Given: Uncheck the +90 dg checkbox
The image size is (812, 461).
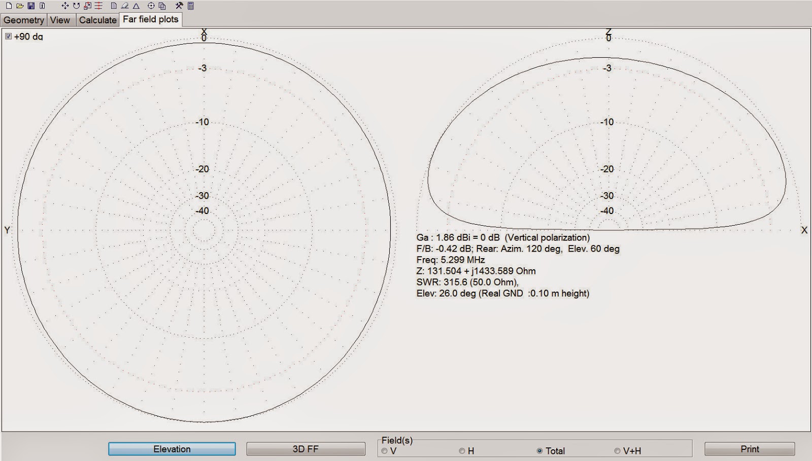Looking at the screenshot, I should tap(8, 36).
